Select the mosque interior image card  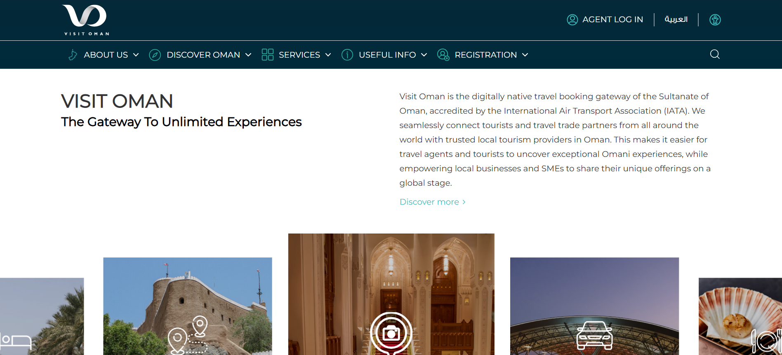click(x=391, y=294)
